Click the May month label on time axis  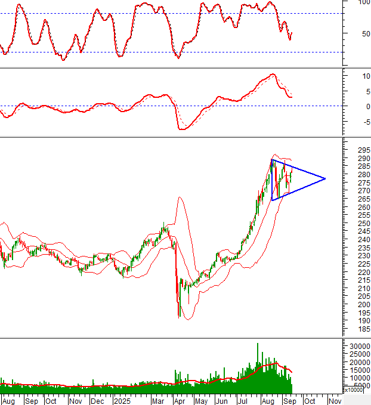pos(201,401)
